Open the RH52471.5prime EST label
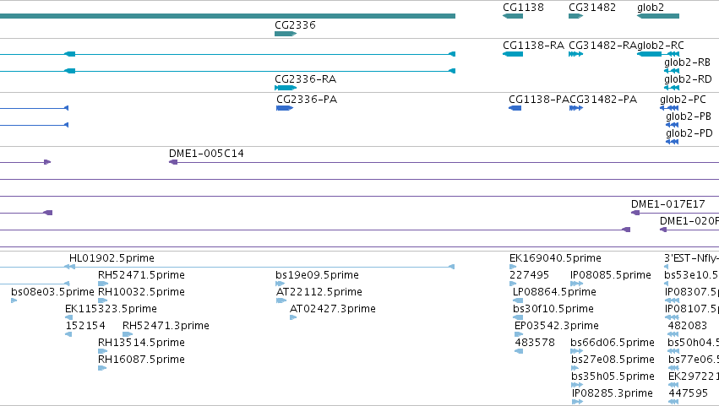Viewport: 719px width, 406px height. pyautogui.click(x=141, y=275)
